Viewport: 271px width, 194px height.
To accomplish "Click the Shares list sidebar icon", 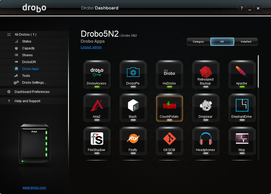I will (x=16, y=55).
